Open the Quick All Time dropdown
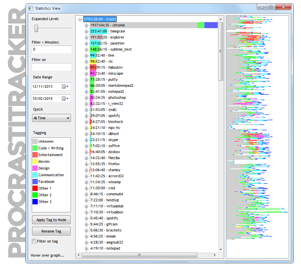 click(52, 118)
